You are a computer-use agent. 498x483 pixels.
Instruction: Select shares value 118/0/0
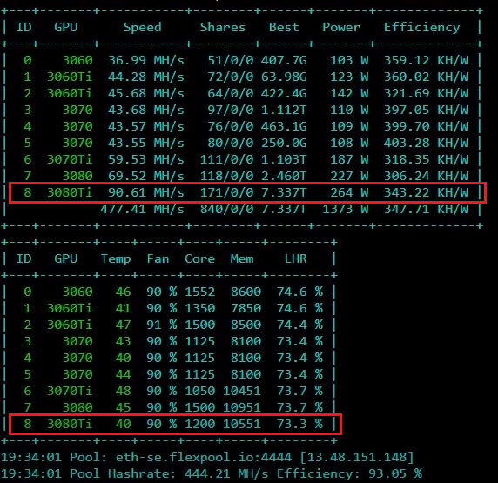coord(226,176)
